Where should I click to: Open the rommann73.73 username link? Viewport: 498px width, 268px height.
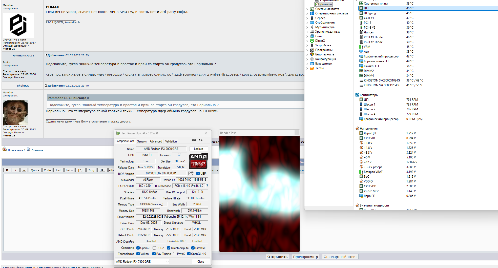click(23, 55)
